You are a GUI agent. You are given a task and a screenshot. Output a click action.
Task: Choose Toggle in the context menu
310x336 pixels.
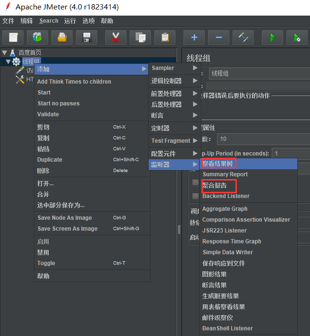click(x=92, y=263)
